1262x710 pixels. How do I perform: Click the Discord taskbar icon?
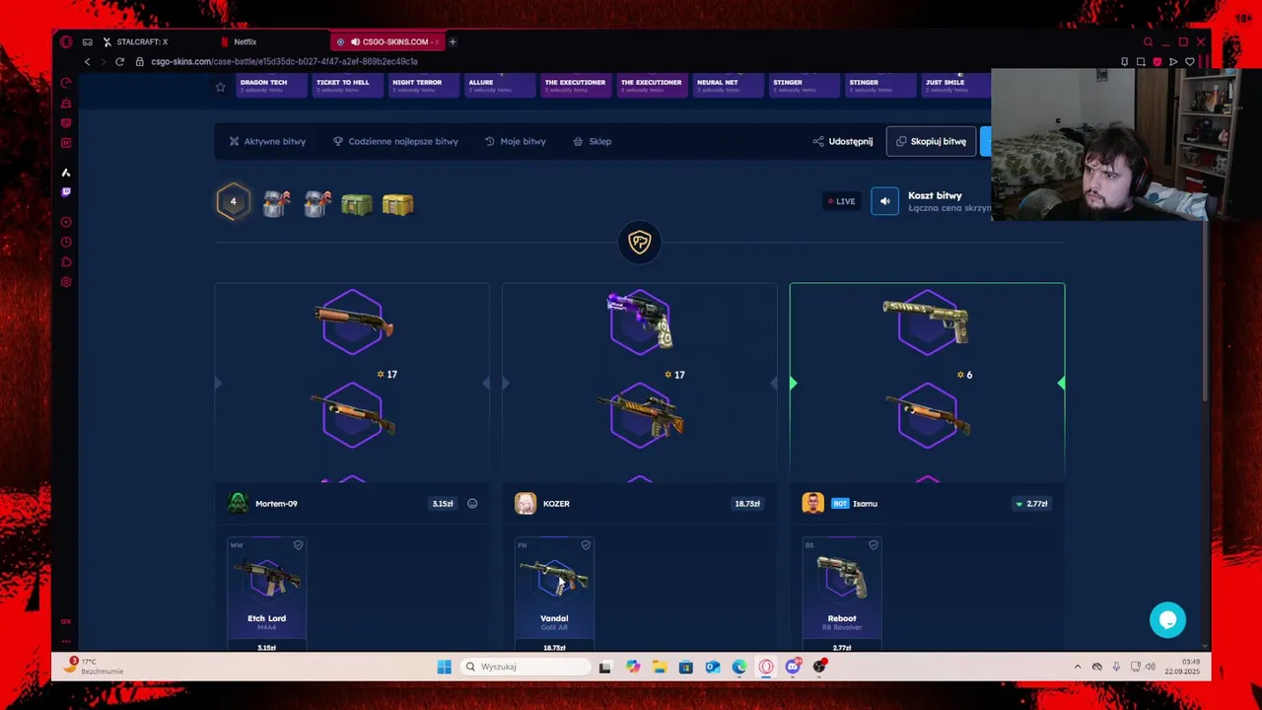point(793,667)
